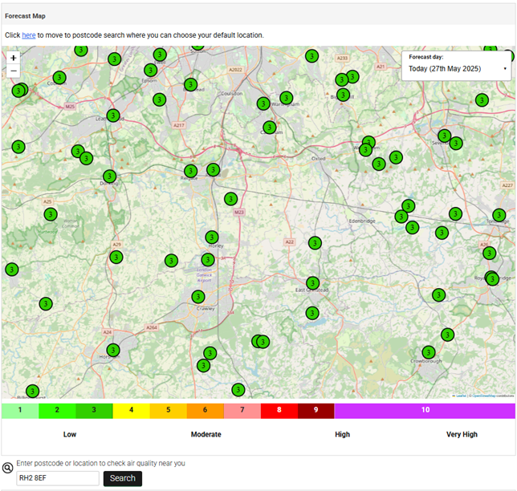Select the air quality marker at Dorking

point(110,177)
